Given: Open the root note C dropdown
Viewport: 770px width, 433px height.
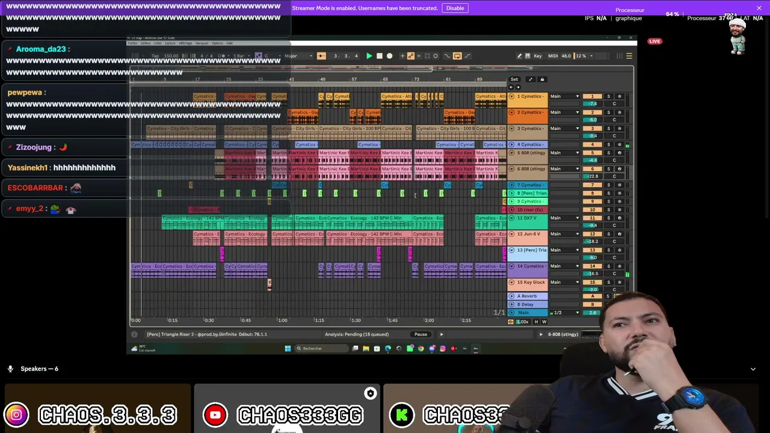Looking at the screenshot, I should click(272, 56).
